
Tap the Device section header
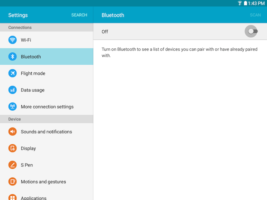pos(46,119)
